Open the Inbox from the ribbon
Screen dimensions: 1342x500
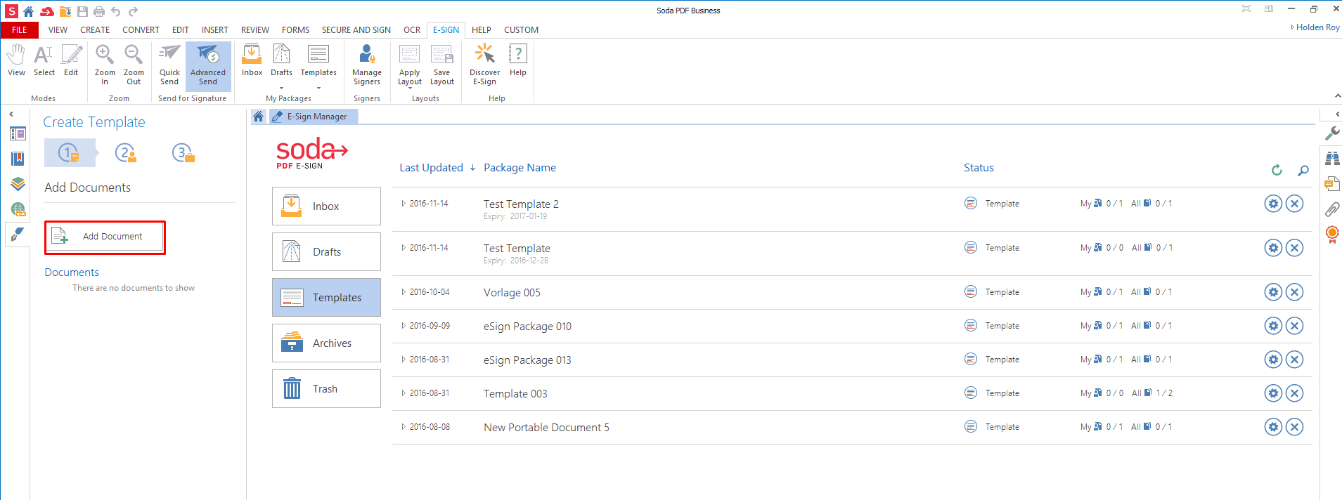252,60
